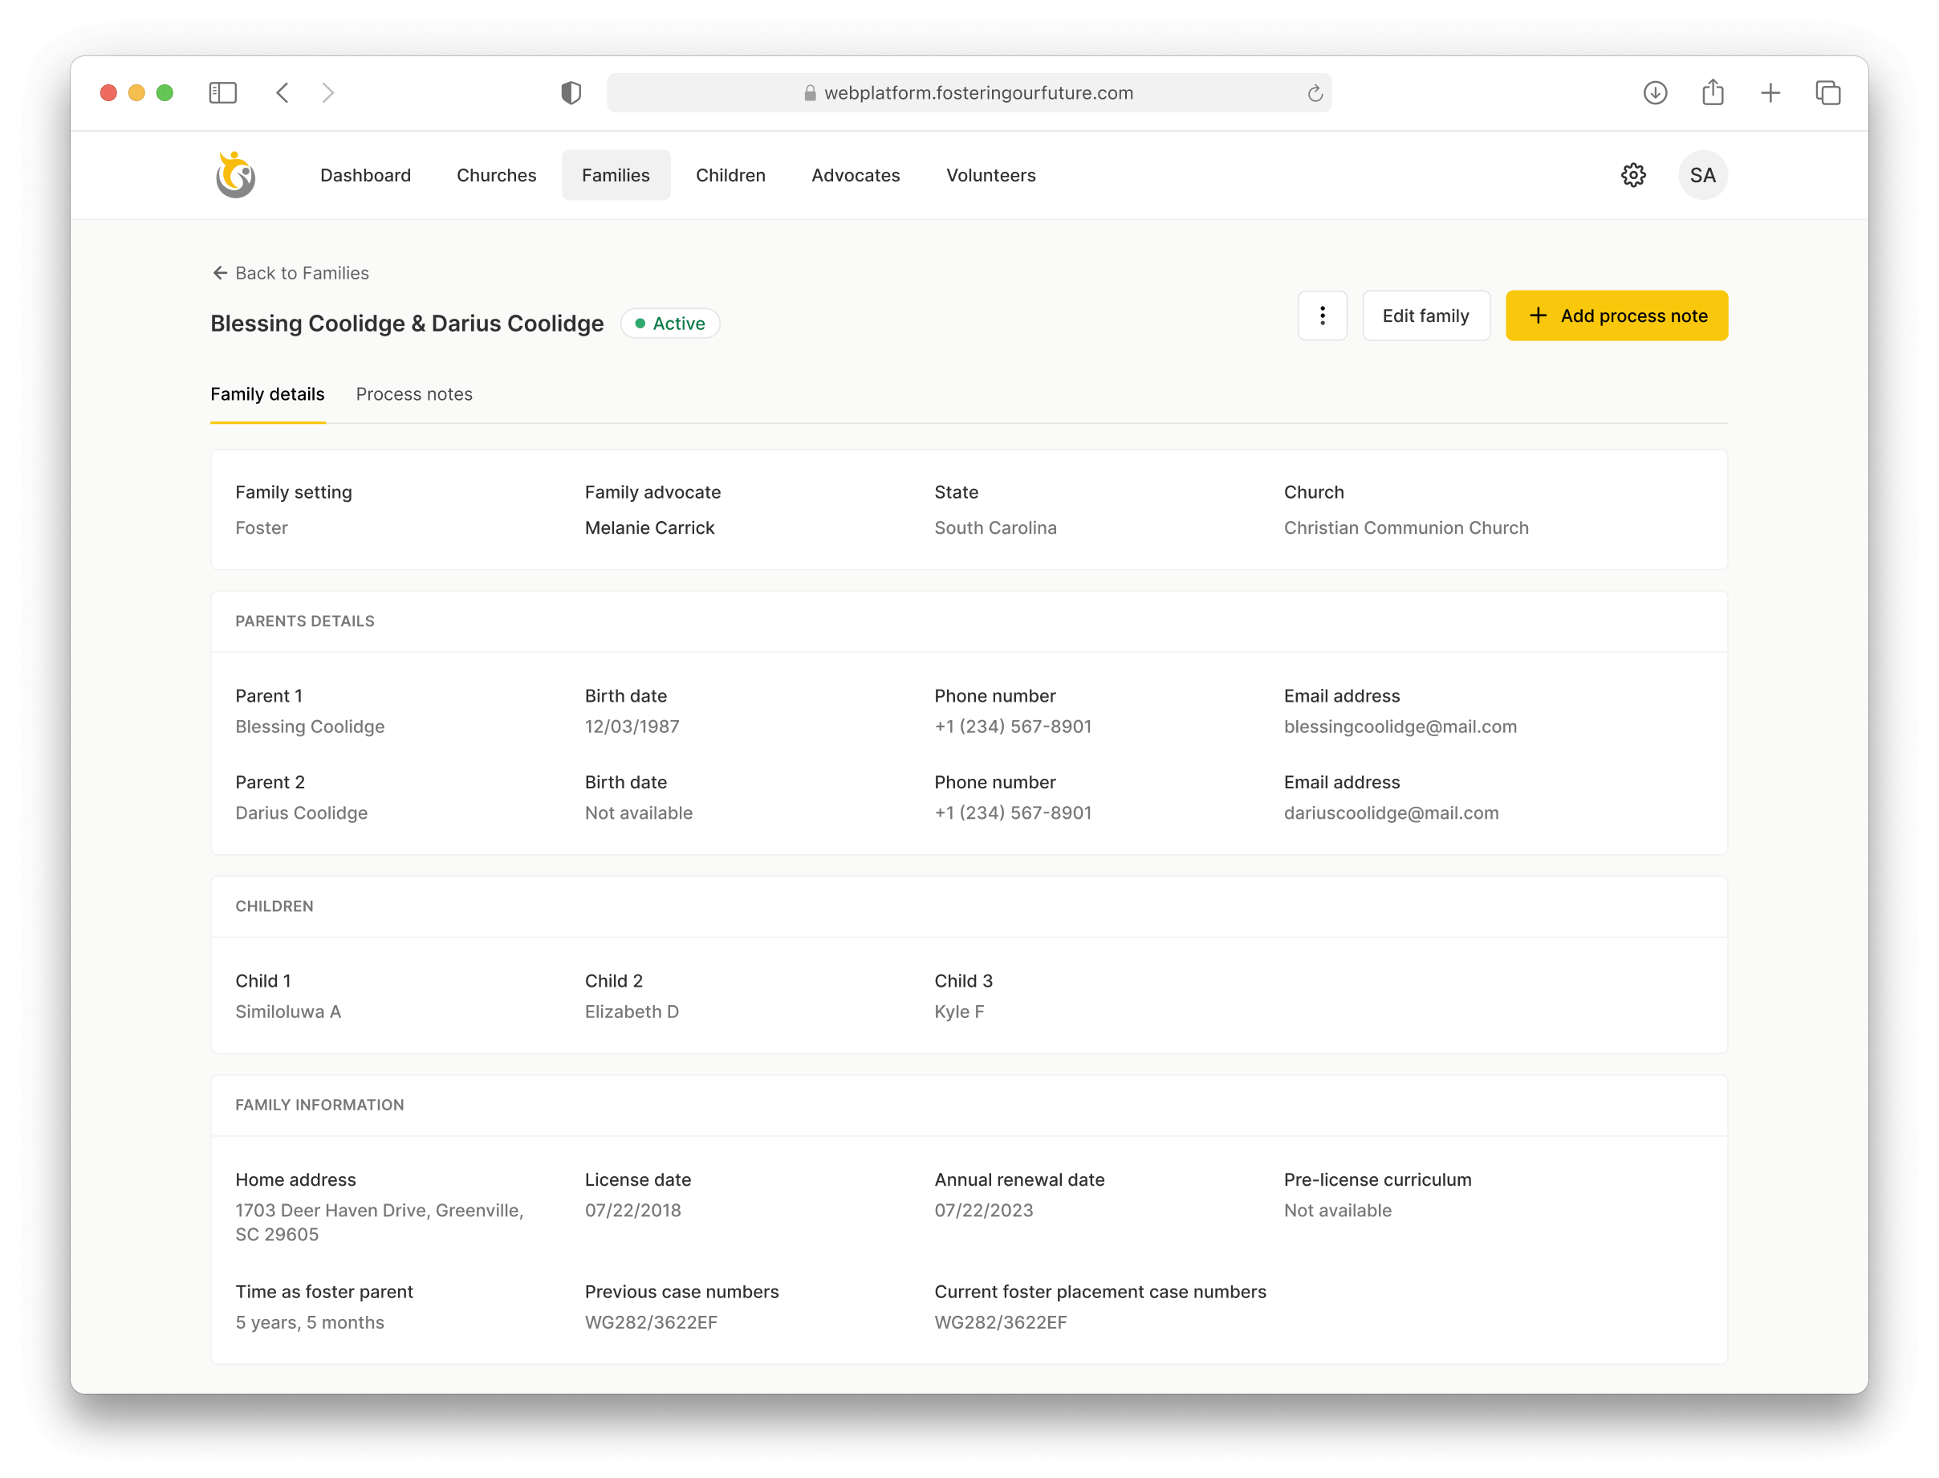Open the three-dot more options menu
Image resolution: width=1939 pixels, height=1478 pixels.
1322,316
